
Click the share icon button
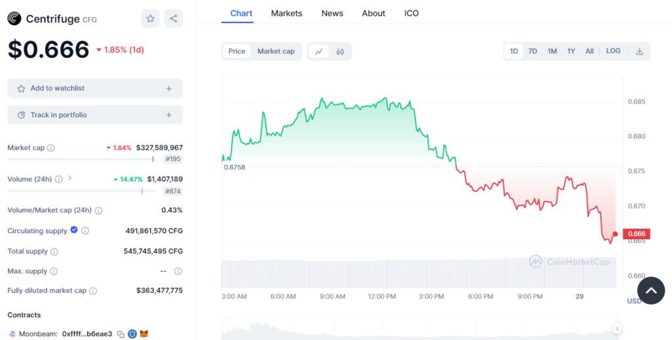(173, 18)
